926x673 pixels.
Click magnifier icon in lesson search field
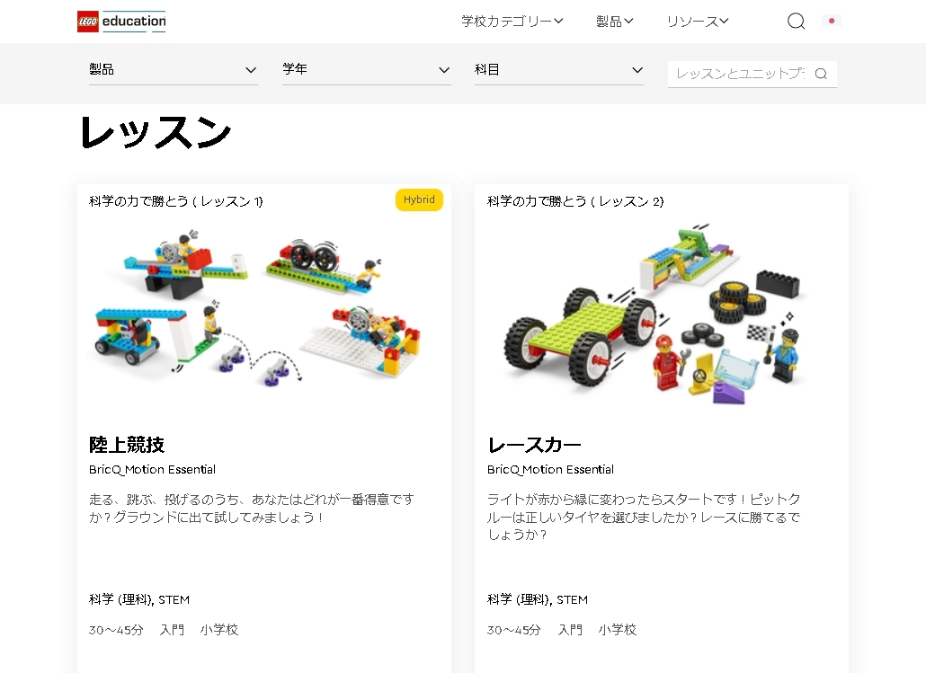[x=821, y=74]
